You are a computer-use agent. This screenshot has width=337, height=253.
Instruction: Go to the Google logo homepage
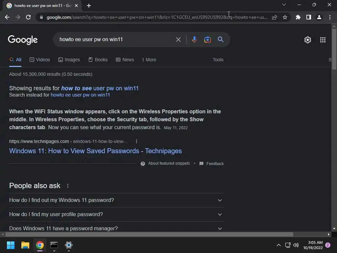coord(23,40)
